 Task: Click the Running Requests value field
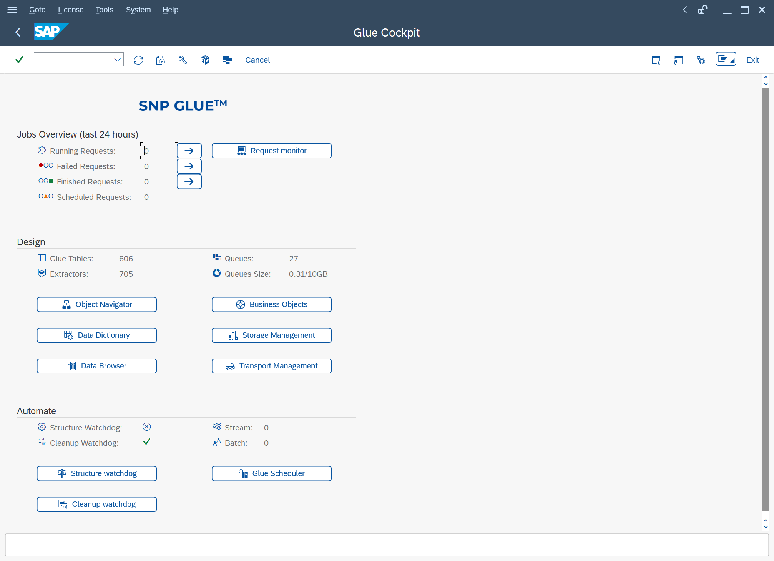[x=159, y=151]
